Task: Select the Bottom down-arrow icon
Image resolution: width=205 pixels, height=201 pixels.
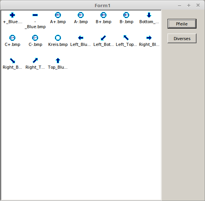Action: click(x=149, y=15)
